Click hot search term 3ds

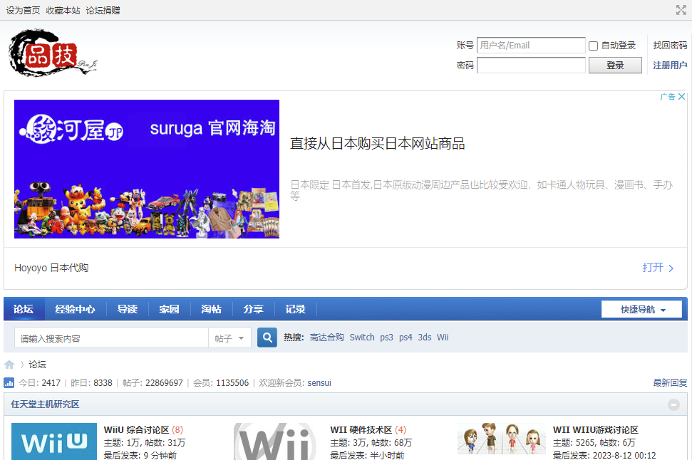425,338
